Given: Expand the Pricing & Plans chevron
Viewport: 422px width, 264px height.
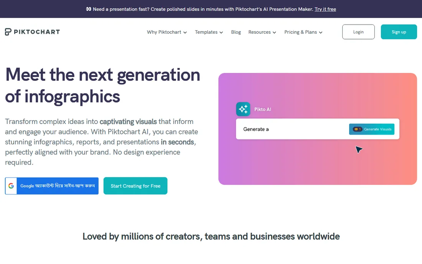Looking at the screenshot, I should coord(321,32).
